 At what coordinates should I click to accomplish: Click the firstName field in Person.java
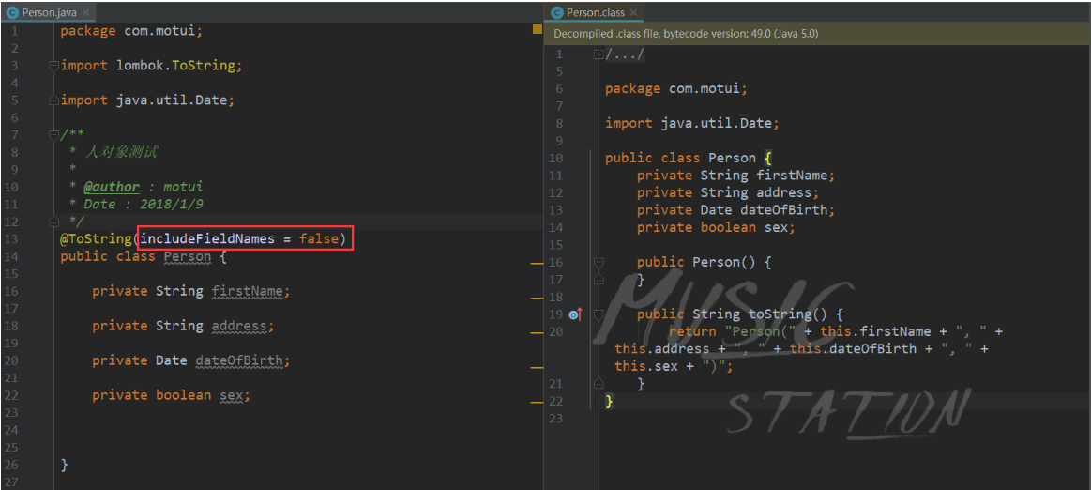coord(247,291)
